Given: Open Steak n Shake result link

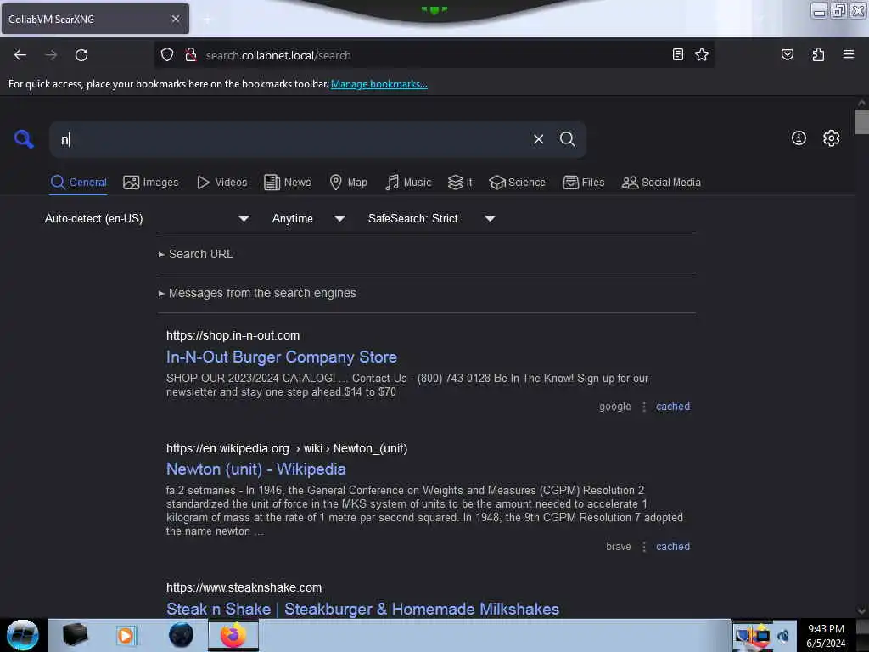Looking at the screenshot, I should coord(362,609).
